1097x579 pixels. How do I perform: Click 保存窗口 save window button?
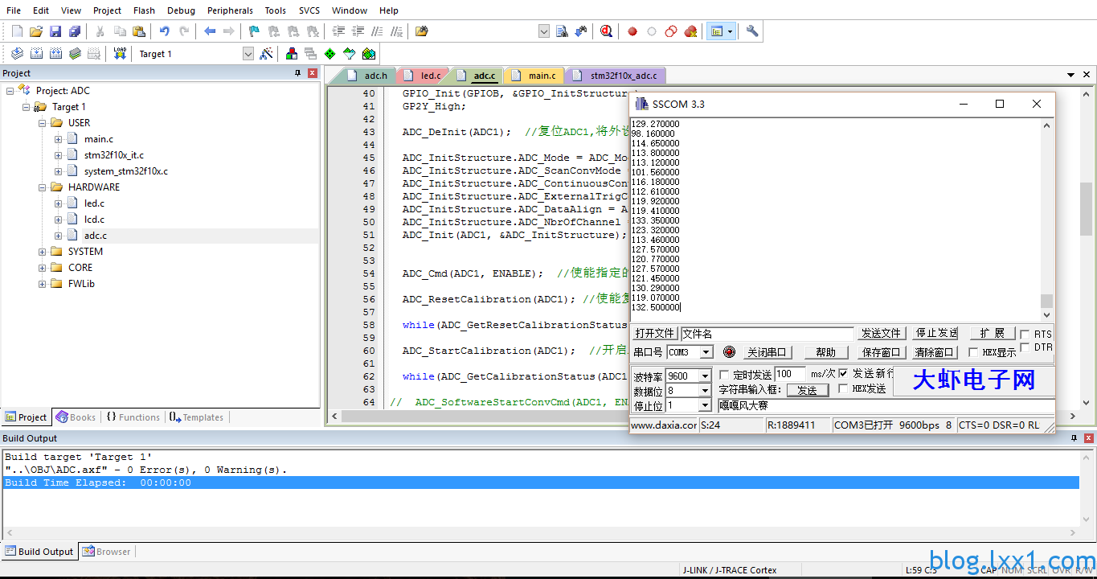882,352
